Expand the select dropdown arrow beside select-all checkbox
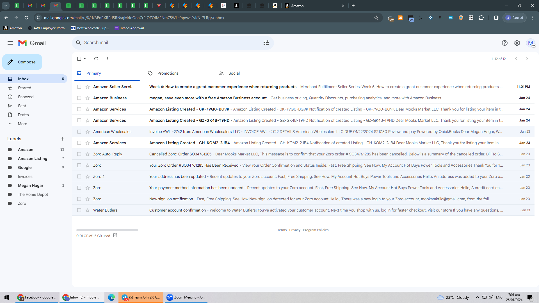 85,59
